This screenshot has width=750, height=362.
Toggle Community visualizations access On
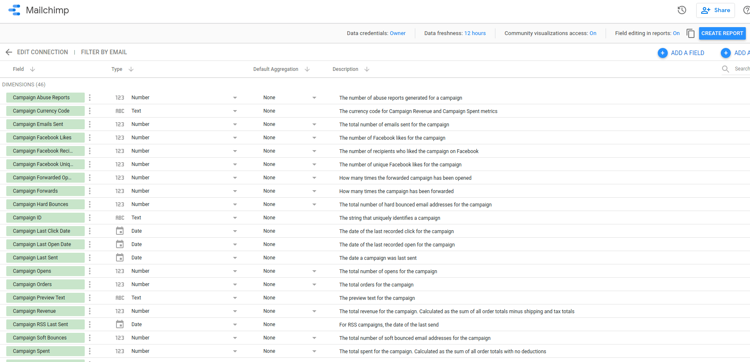point(593,33)
